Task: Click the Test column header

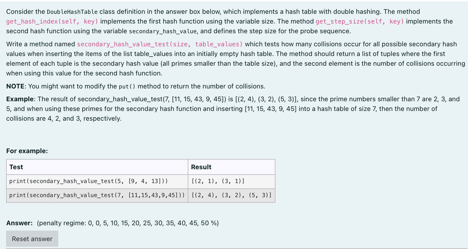Action: click(x=16, y=167)
